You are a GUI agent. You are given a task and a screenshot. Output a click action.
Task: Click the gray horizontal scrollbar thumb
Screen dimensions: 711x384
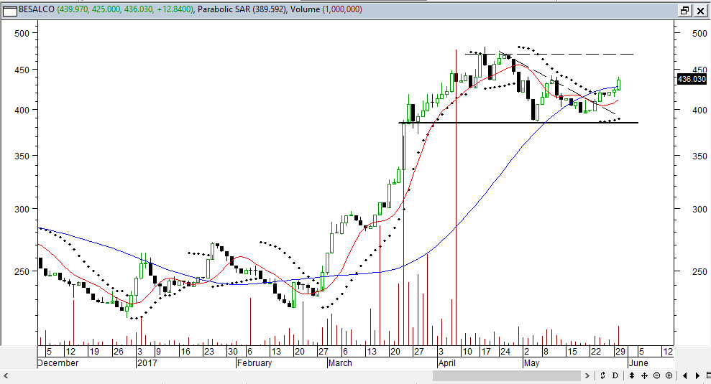(507, 375)
